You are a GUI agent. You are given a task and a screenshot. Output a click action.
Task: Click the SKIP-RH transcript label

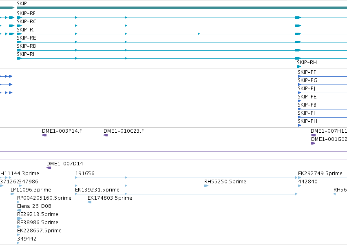[307, 62]
